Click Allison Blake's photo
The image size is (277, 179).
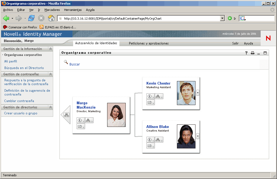pyautogui.click(x=186, y=136)
